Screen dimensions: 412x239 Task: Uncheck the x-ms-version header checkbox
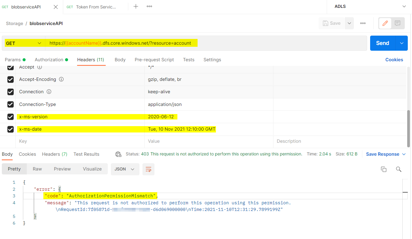[x=11, y=117]
